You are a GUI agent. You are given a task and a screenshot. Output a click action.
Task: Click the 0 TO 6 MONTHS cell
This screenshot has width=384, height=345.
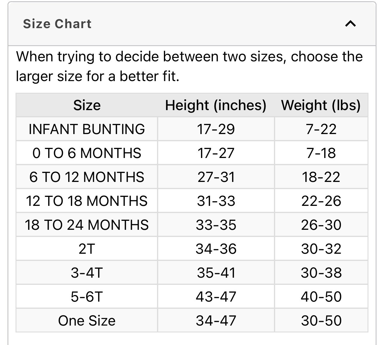click(x=87, y=153)
